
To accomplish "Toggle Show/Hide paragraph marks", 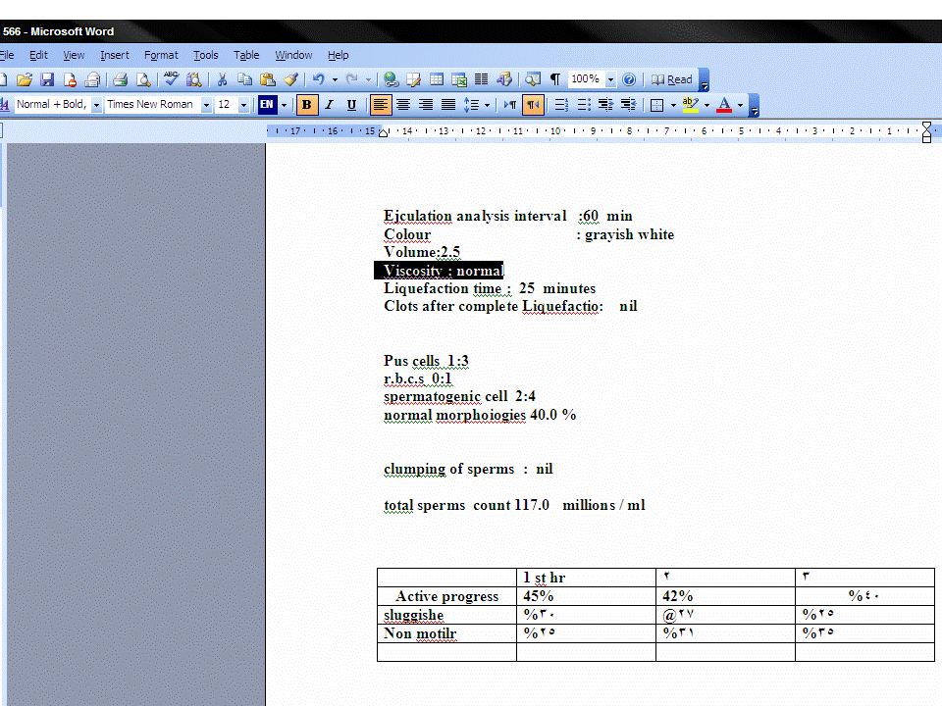I will coord(555,79).
